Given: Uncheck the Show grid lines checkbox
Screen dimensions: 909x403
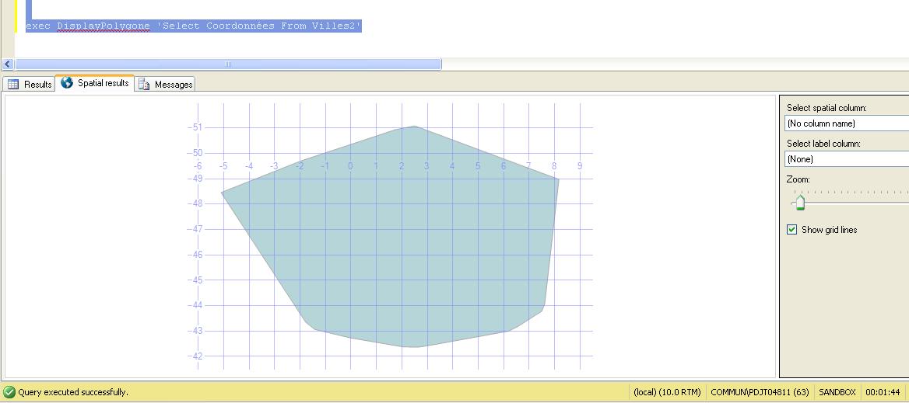Looking at the screenshot, I should (792, 230).
